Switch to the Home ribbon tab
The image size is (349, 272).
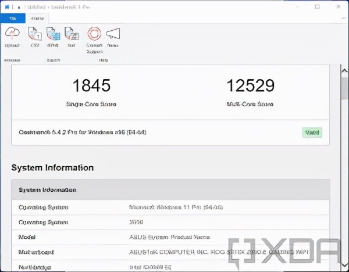coord(37,19)
